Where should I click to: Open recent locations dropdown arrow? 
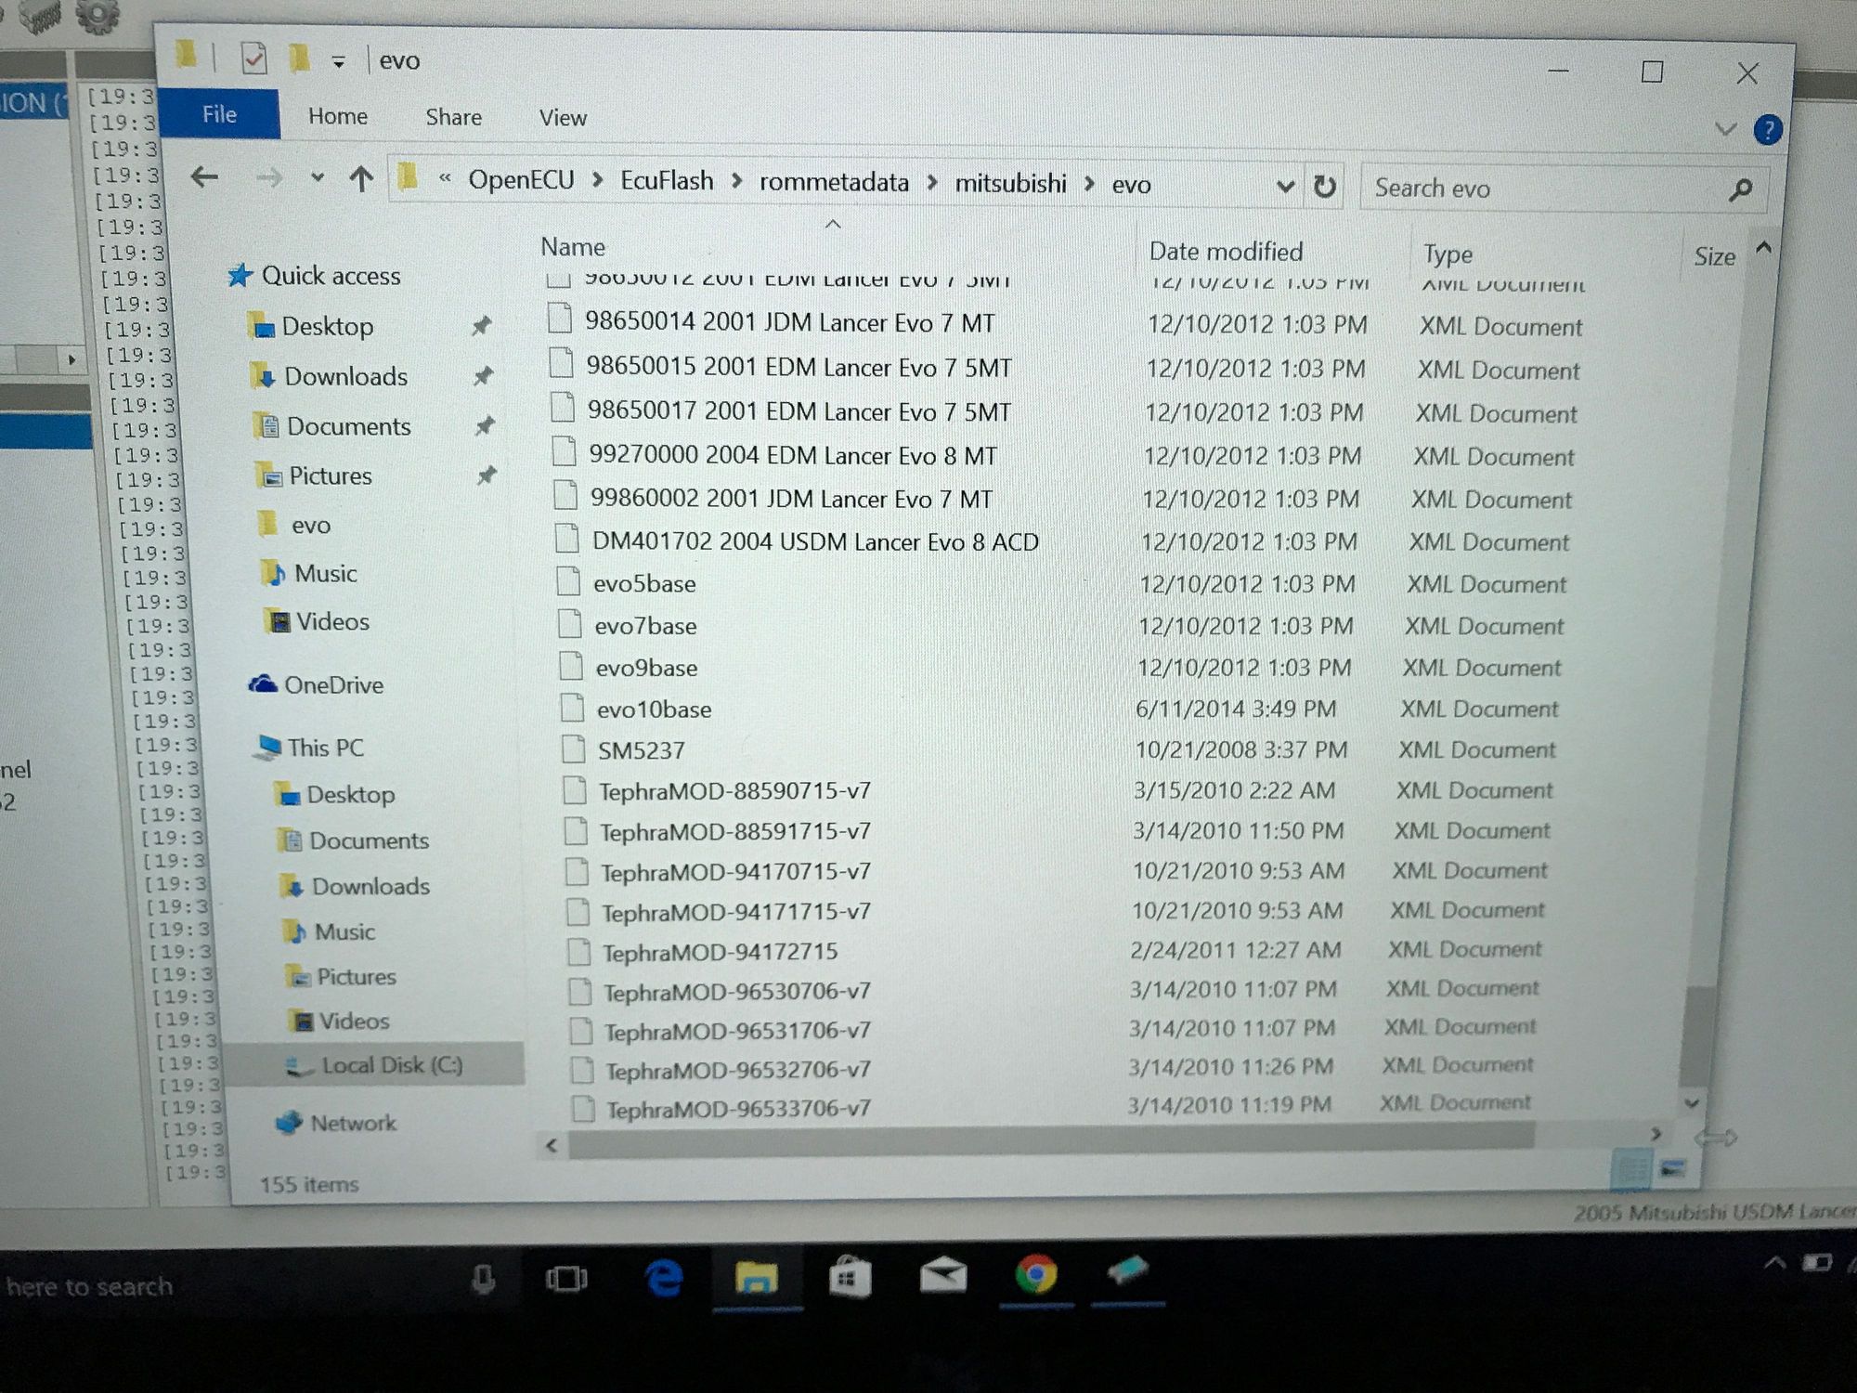point(318,177)
